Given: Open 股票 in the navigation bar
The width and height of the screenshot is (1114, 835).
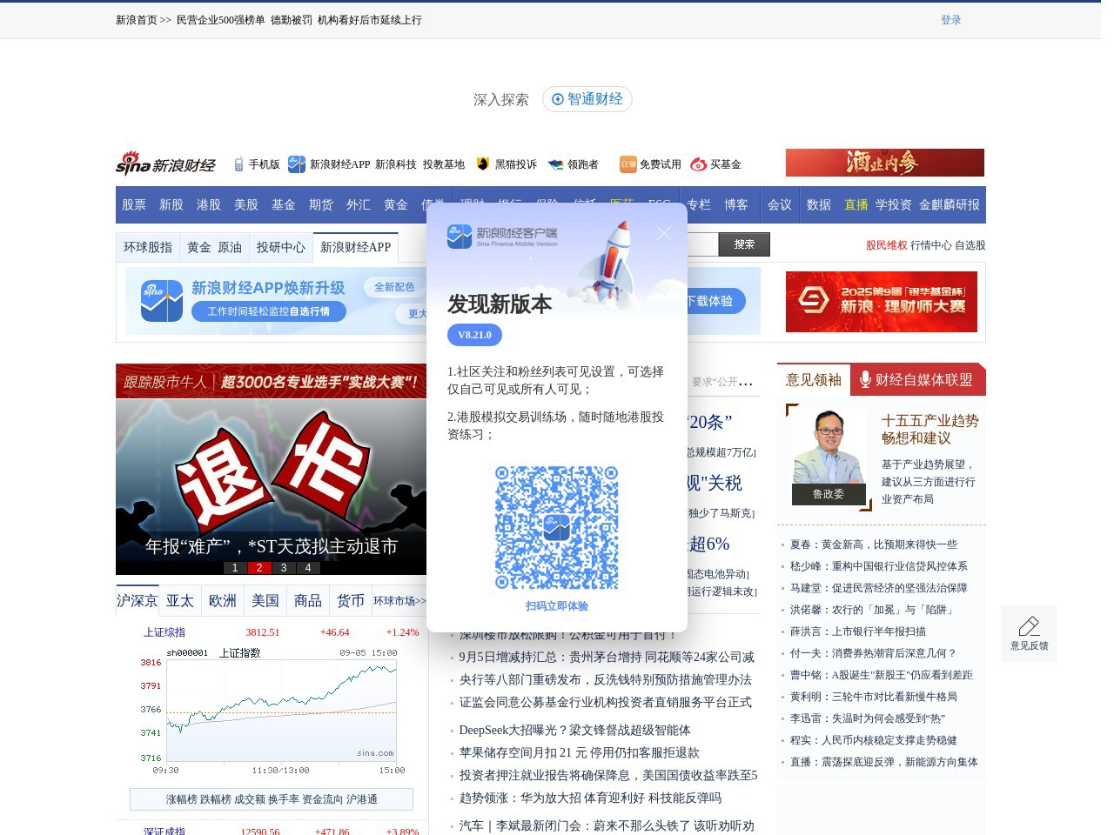Looking at the screenshot, I should (134, 204).
